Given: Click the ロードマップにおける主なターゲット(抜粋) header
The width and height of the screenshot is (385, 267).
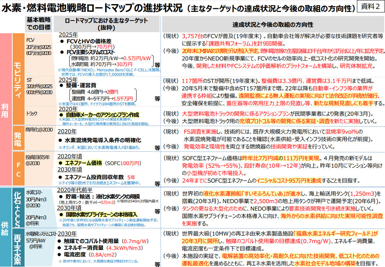Looking at the screenshot, I should tap(106, 24).
